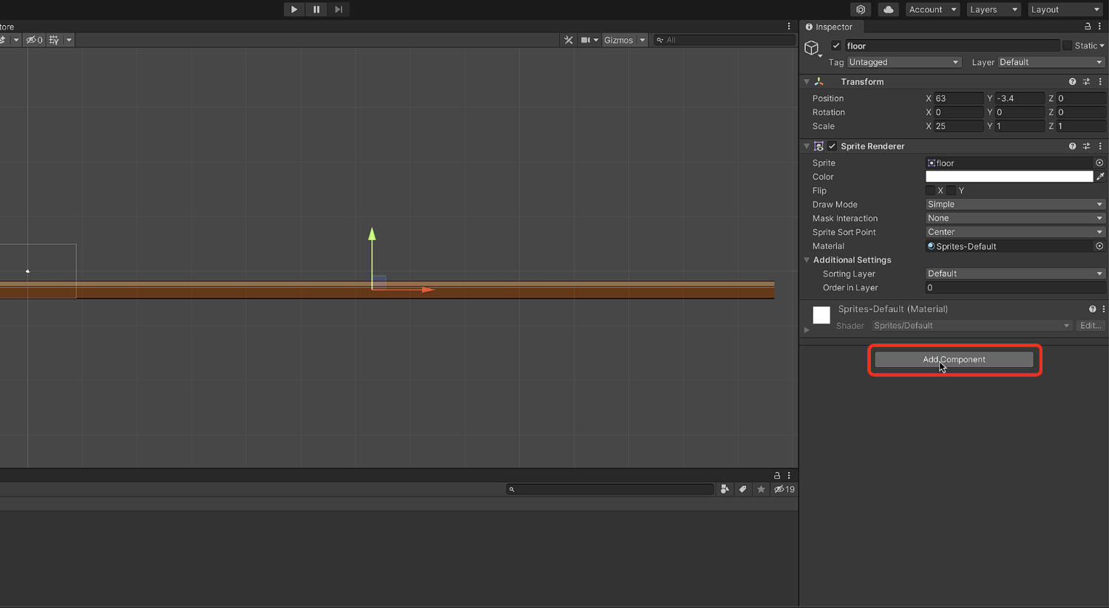Viewport: 1109px width, 608px height.
Task: Open the Account dropdown
Action: 932,10
